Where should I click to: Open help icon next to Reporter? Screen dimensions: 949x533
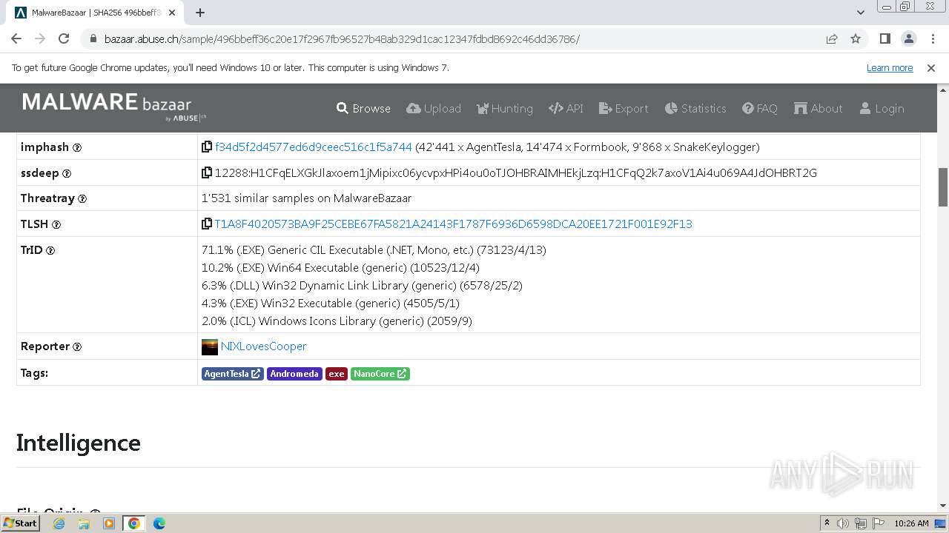(77, 346)
